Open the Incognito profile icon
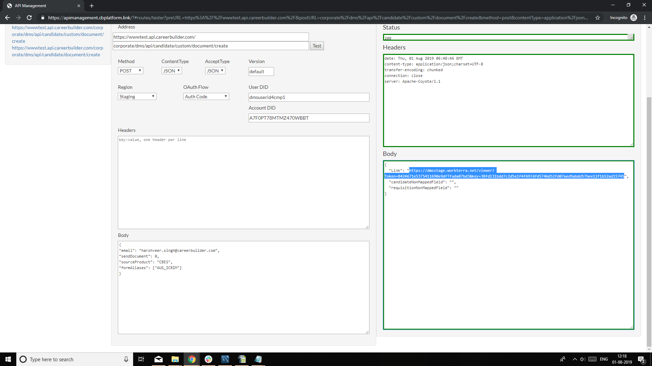 click(x=634, y=18)
